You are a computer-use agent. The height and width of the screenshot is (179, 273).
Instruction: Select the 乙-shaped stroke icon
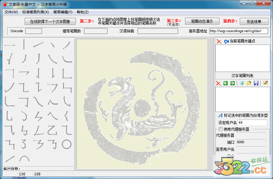53,130
